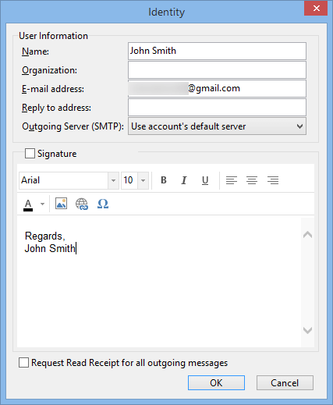Click OK to save identity

(216, 382)
